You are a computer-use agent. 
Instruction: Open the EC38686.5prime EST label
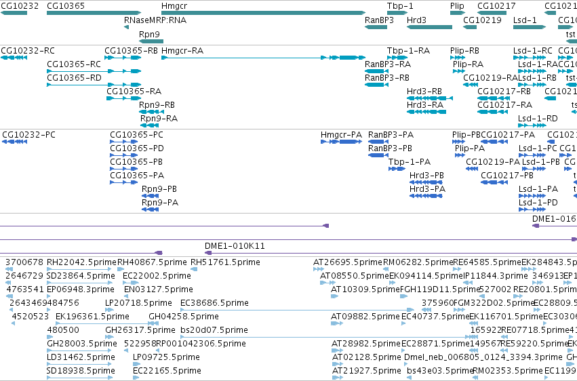click(x=214, y=303)
